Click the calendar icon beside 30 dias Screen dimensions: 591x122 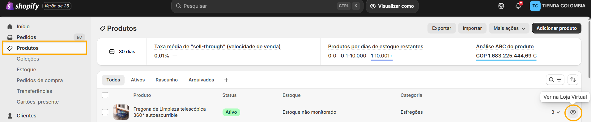[112, 52]
